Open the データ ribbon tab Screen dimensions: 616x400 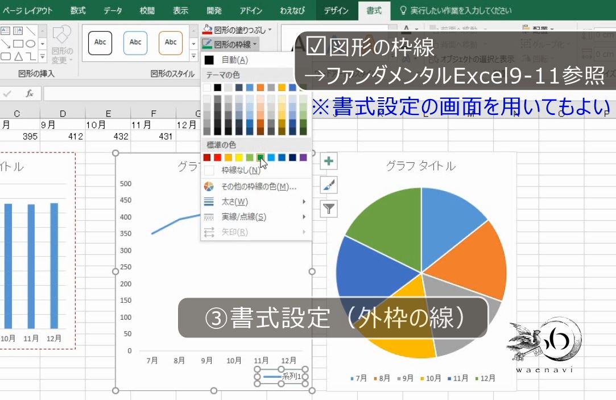[x=113, y=11]
